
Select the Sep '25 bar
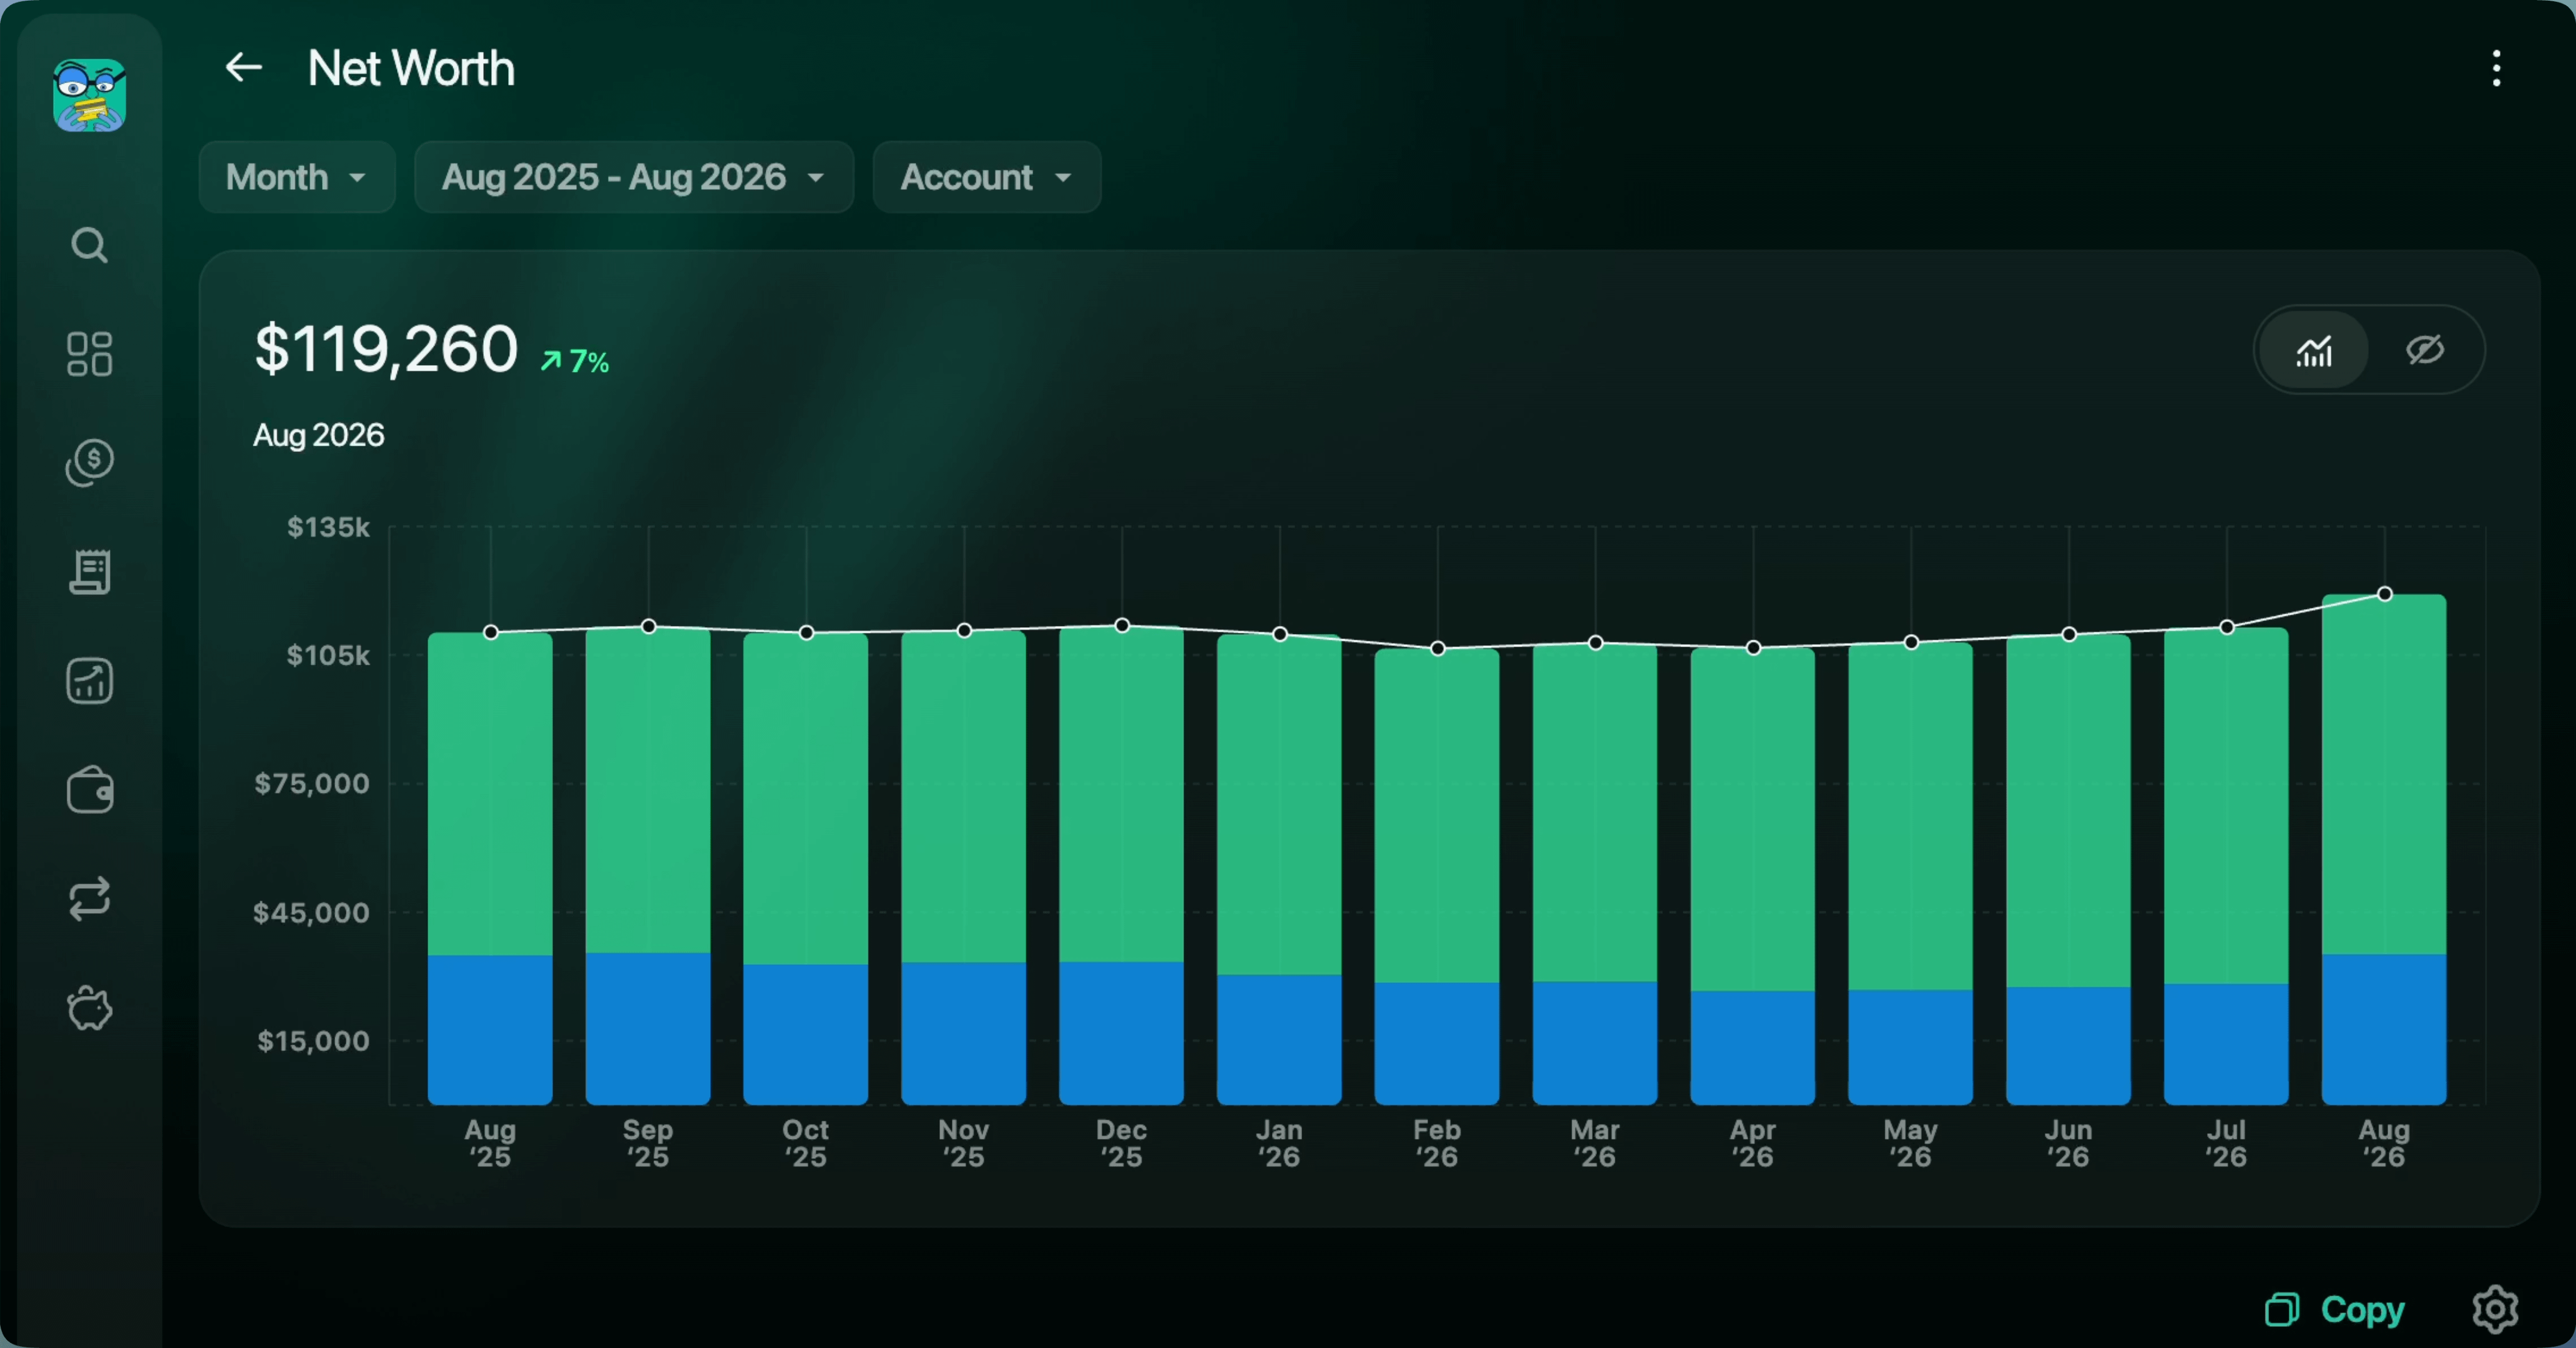coord(648,866)
